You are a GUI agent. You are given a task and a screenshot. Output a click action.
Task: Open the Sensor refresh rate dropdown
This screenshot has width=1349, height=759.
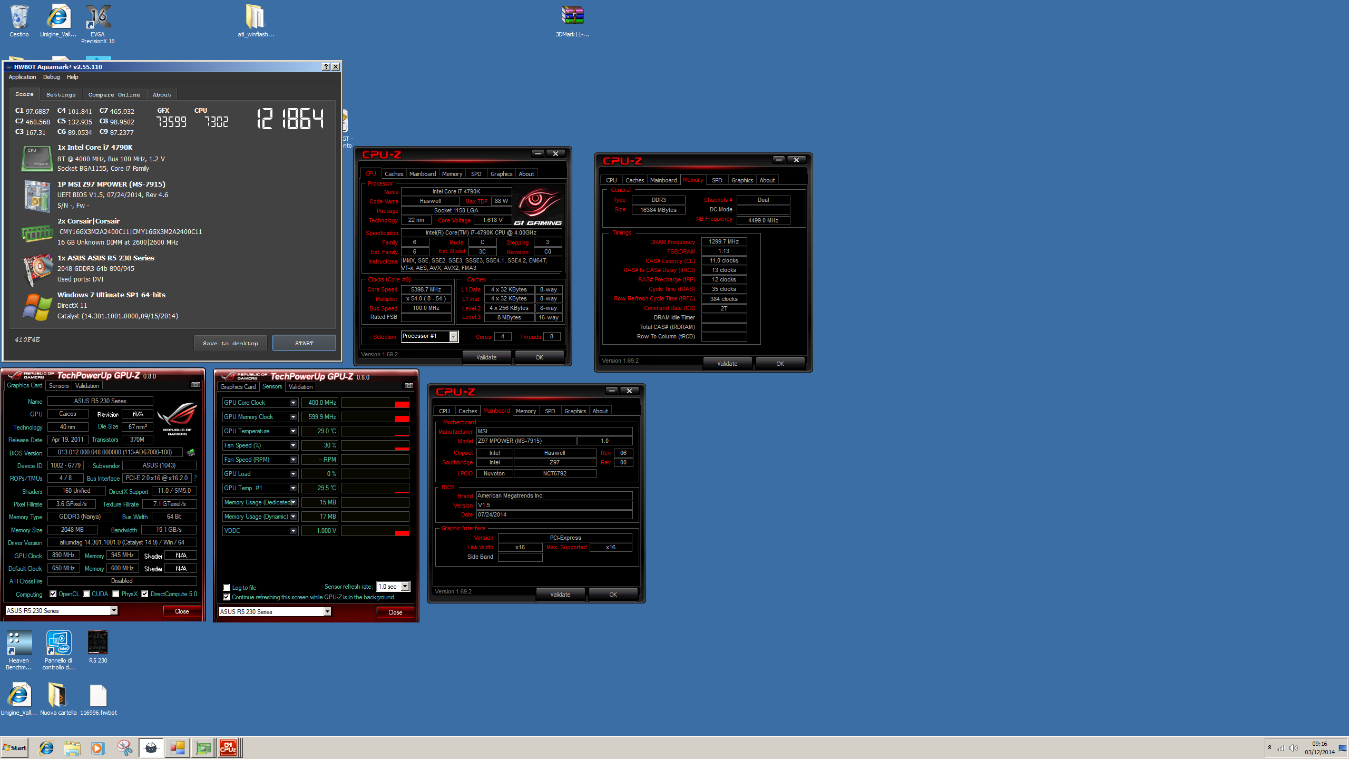[x=405, y=587]
